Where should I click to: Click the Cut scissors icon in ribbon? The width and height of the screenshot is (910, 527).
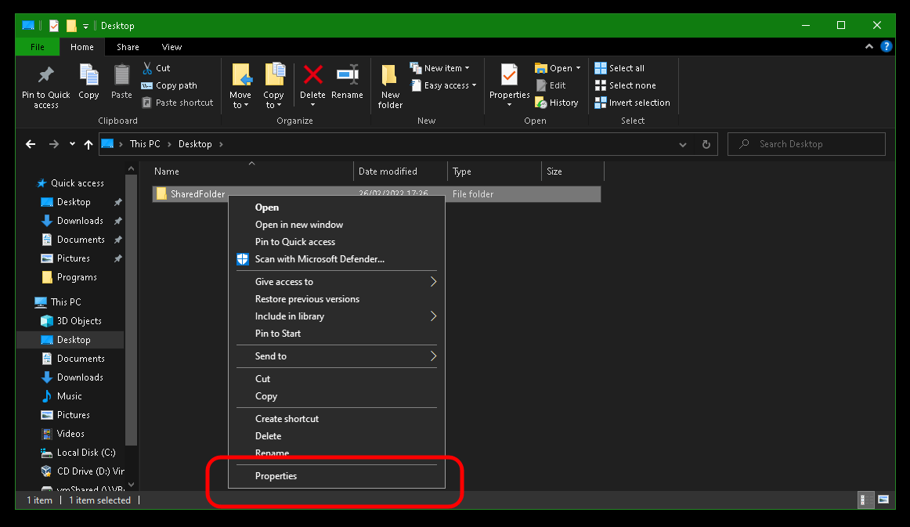point(147,68)
